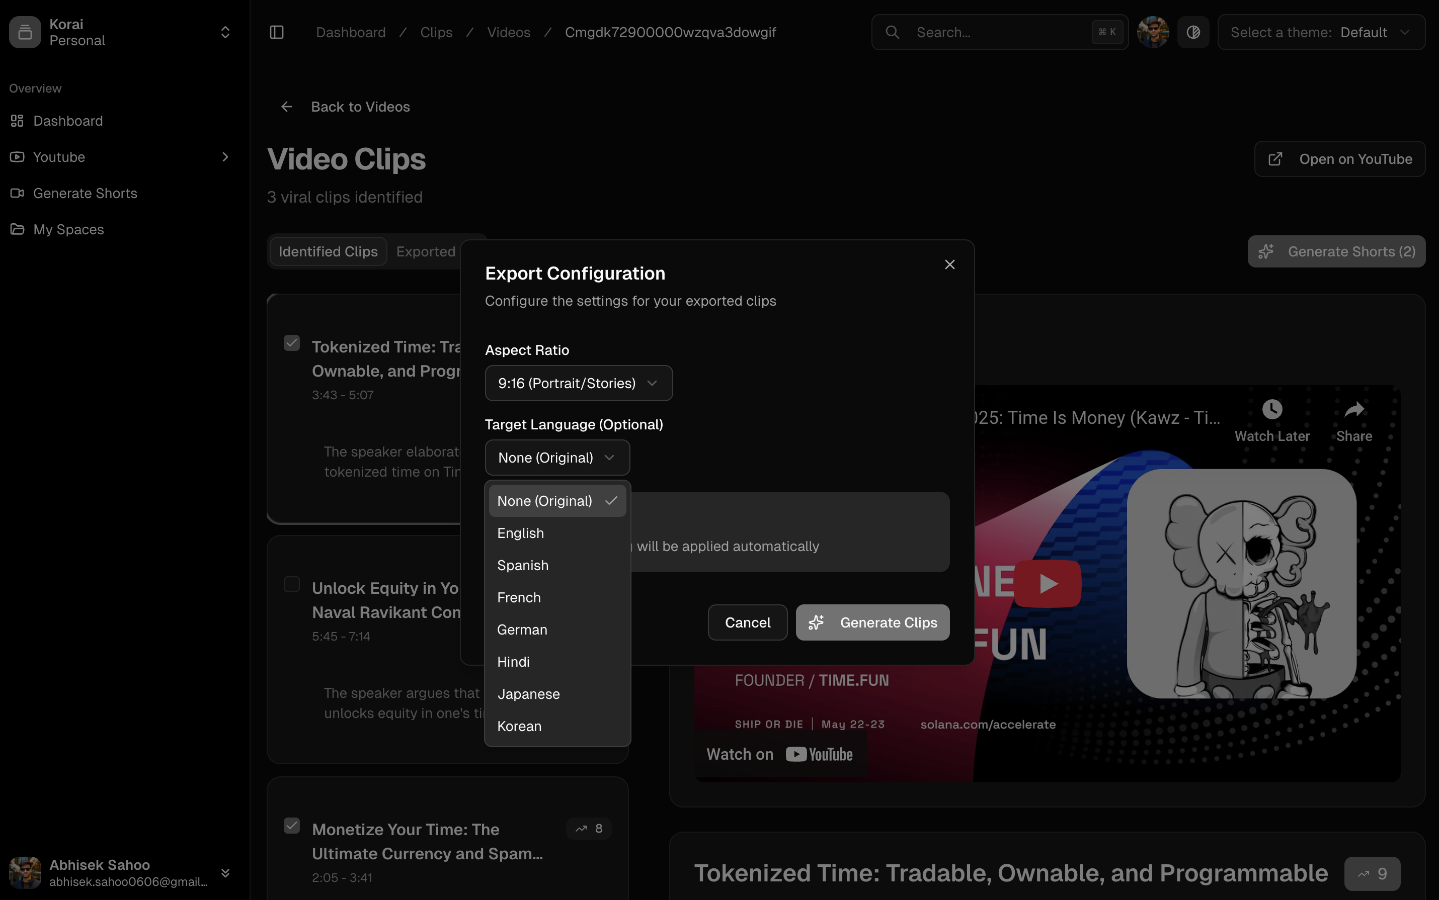Uncheck the Tokenized Time clip checkbox
Viewport: 1439px width, 900px height.
(x=292, y=343)
